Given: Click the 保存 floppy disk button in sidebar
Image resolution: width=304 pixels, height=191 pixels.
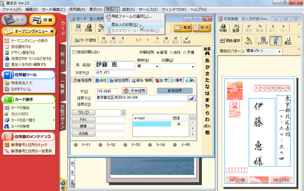Looking at the screenshot, I should click(14, 20).
